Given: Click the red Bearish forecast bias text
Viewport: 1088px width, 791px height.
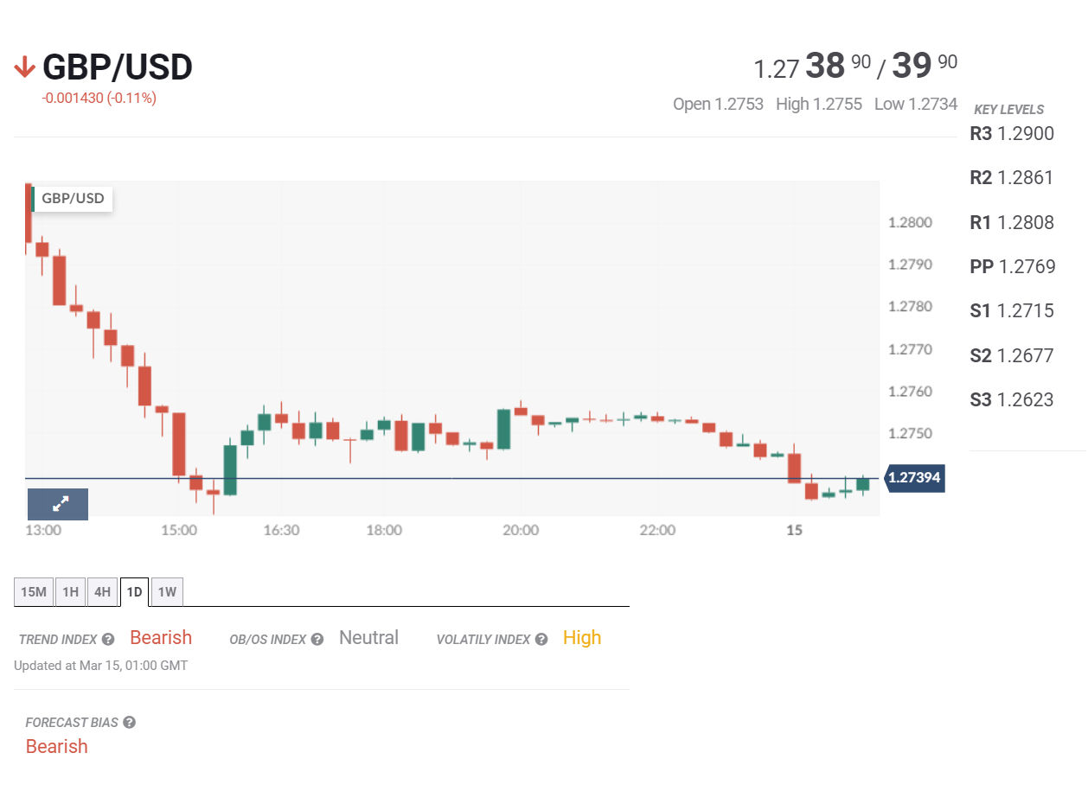Looking at the screenshot, I should point(57,746).
